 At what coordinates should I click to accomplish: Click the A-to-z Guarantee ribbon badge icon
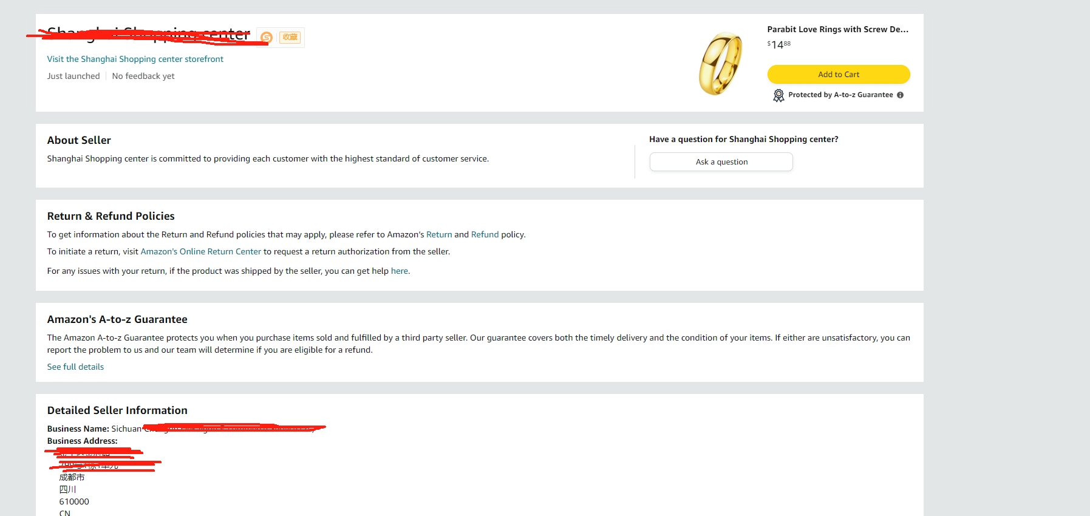778,95
